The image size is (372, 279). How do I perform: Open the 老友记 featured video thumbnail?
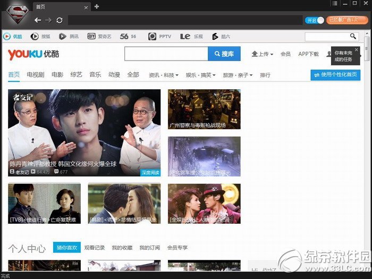click(x=84, y=133)
